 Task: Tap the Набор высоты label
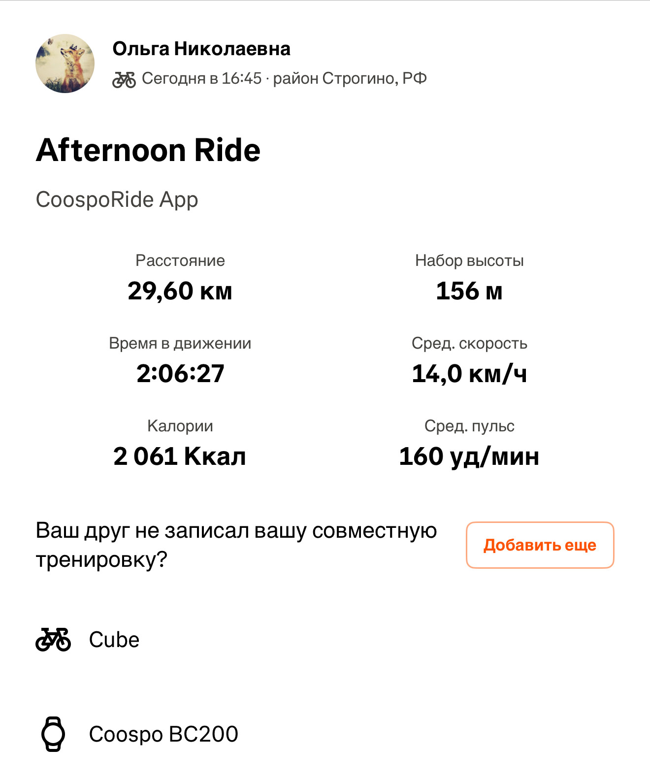coord(469,260)
